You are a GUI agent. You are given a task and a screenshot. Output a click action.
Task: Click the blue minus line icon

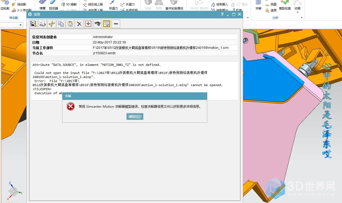116,24
